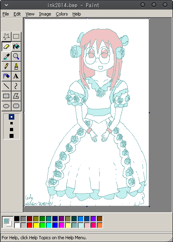Select the Magnifier tool
173x242 pixels.
[16, 56]
